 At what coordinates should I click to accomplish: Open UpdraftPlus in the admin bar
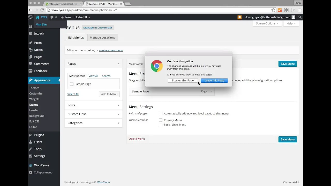point(82,17)
